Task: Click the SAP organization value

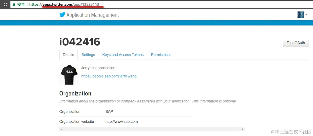Action: tap(109, 112)
